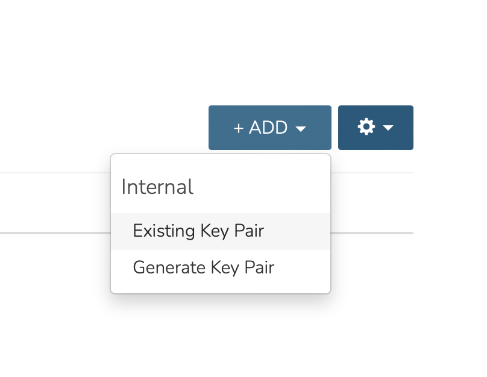
Task: Add an existing internal key pair
Action: tap(221, 231)
